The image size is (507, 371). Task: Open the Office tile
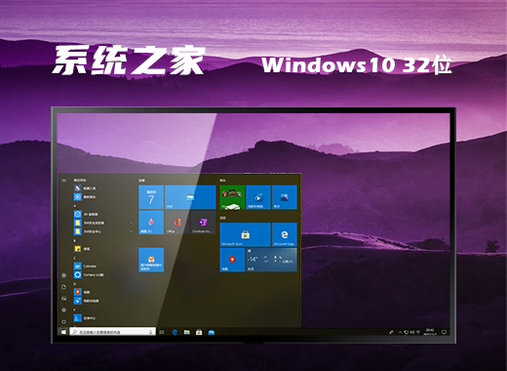pyautogui.click(x=177, y=223)
